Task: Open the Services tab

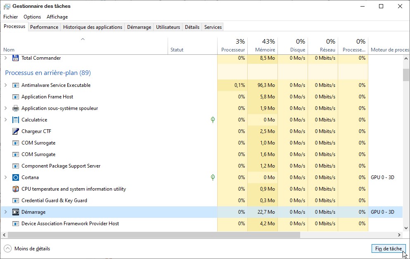Action: [213, 27]
